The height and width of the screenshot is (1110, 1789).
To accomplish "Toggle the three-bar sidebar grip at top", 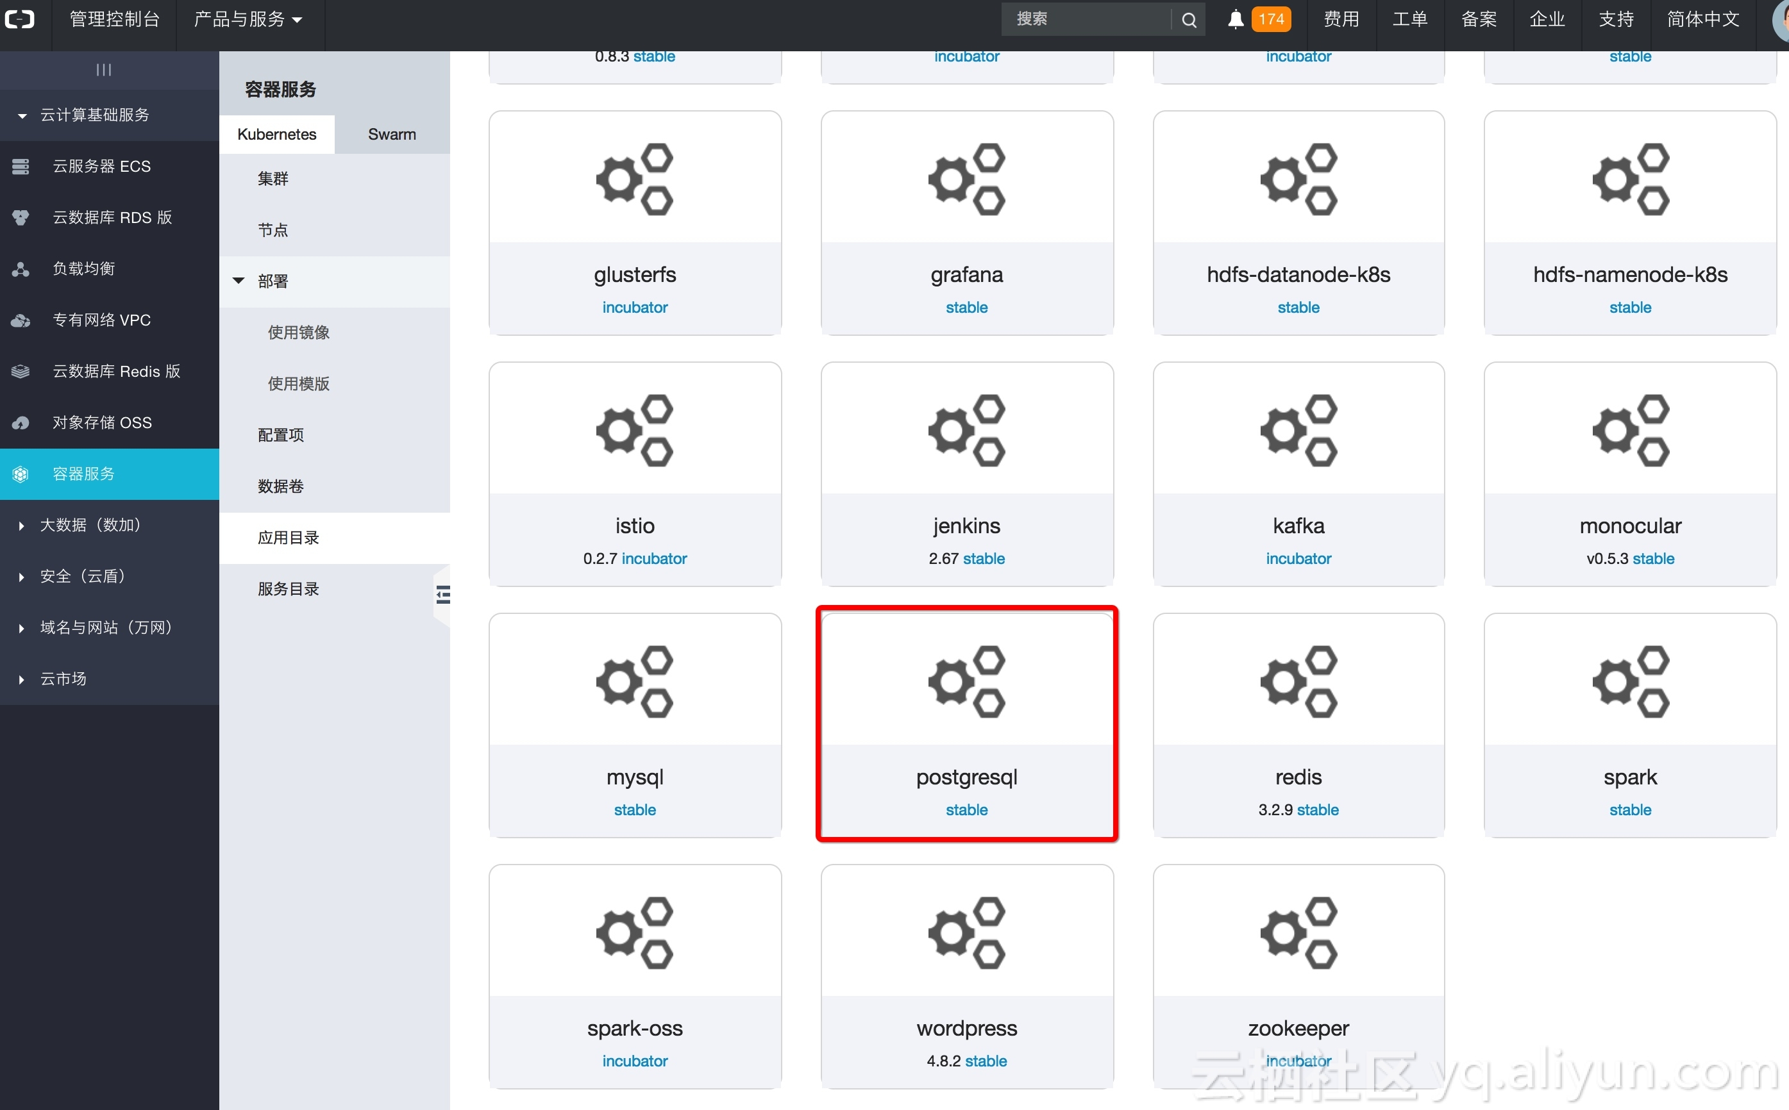I will click(x=103, y=70).
